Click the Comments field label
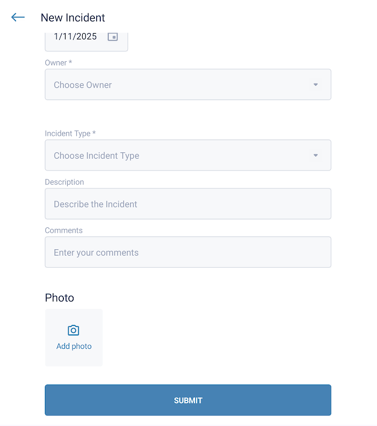The height and width of the screenshot is (426, 377). 63,231
